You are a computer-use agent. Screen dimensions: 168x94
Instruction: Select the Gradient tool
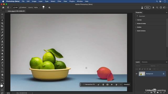pos(2,50)
